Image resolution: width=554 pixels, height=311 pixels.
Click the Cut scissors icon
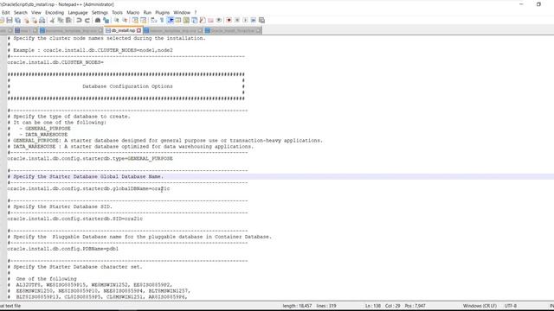pos(52,20)
